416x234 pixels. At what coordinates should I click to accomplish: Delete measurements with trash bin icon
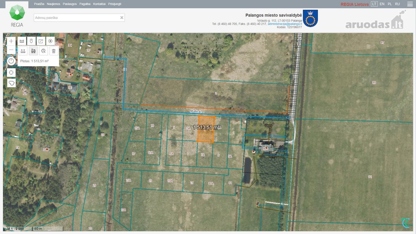[x=53, y=51]
